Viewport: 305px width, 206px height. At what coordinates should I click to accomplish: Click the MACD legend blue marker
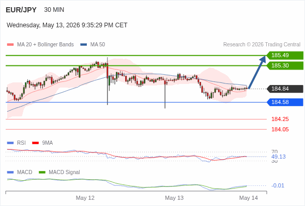[x=10, y=173]
